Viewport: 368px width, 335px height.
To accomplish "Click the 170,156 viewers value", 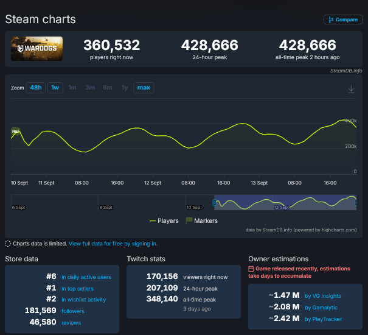I will (x=162, y=277).
